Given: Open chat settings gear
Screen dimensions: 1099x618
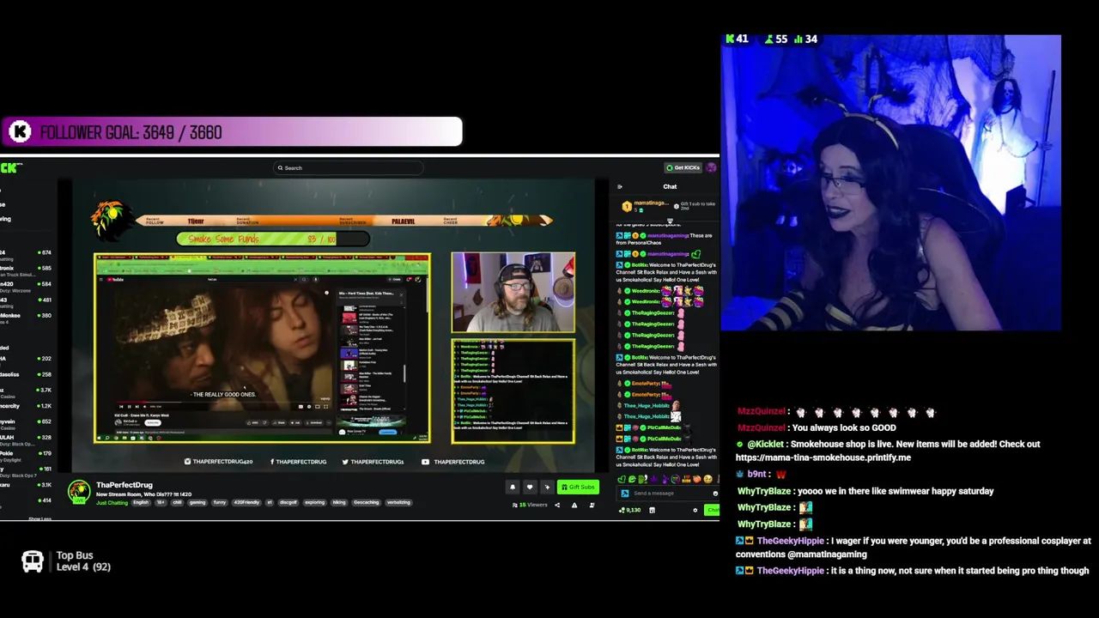Looking at the screenshot, I should 695,510.
